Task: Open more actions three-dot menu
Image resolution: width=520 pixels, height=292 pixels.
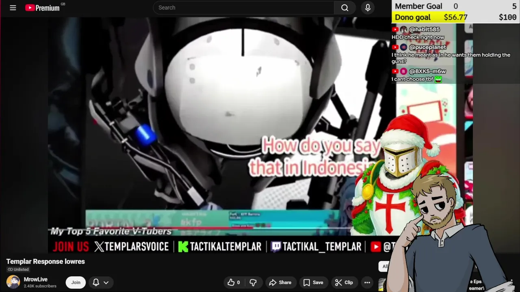Action: click(x=367, y=282)
